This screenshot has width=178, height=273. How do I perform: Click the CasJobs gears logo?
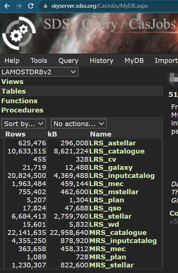[x=19, y=33]
